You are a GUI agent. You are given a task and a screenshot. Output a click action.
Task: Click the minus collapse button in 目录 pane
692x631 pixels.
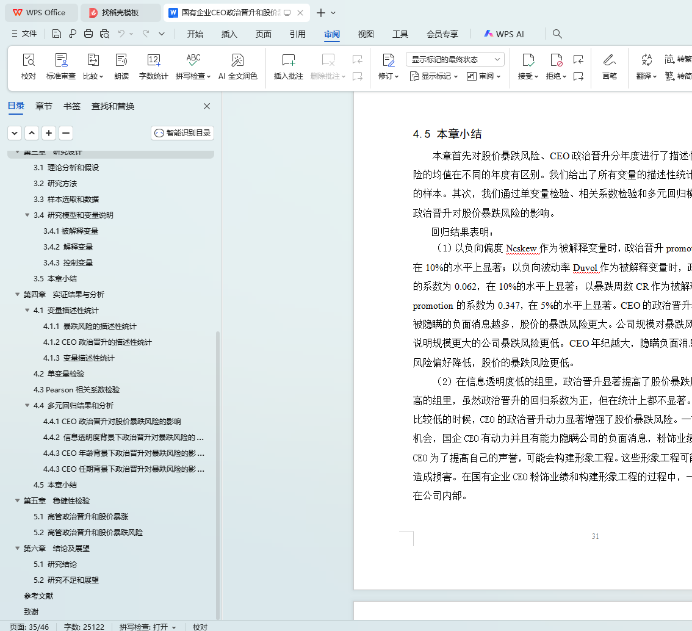pos(66,133)
